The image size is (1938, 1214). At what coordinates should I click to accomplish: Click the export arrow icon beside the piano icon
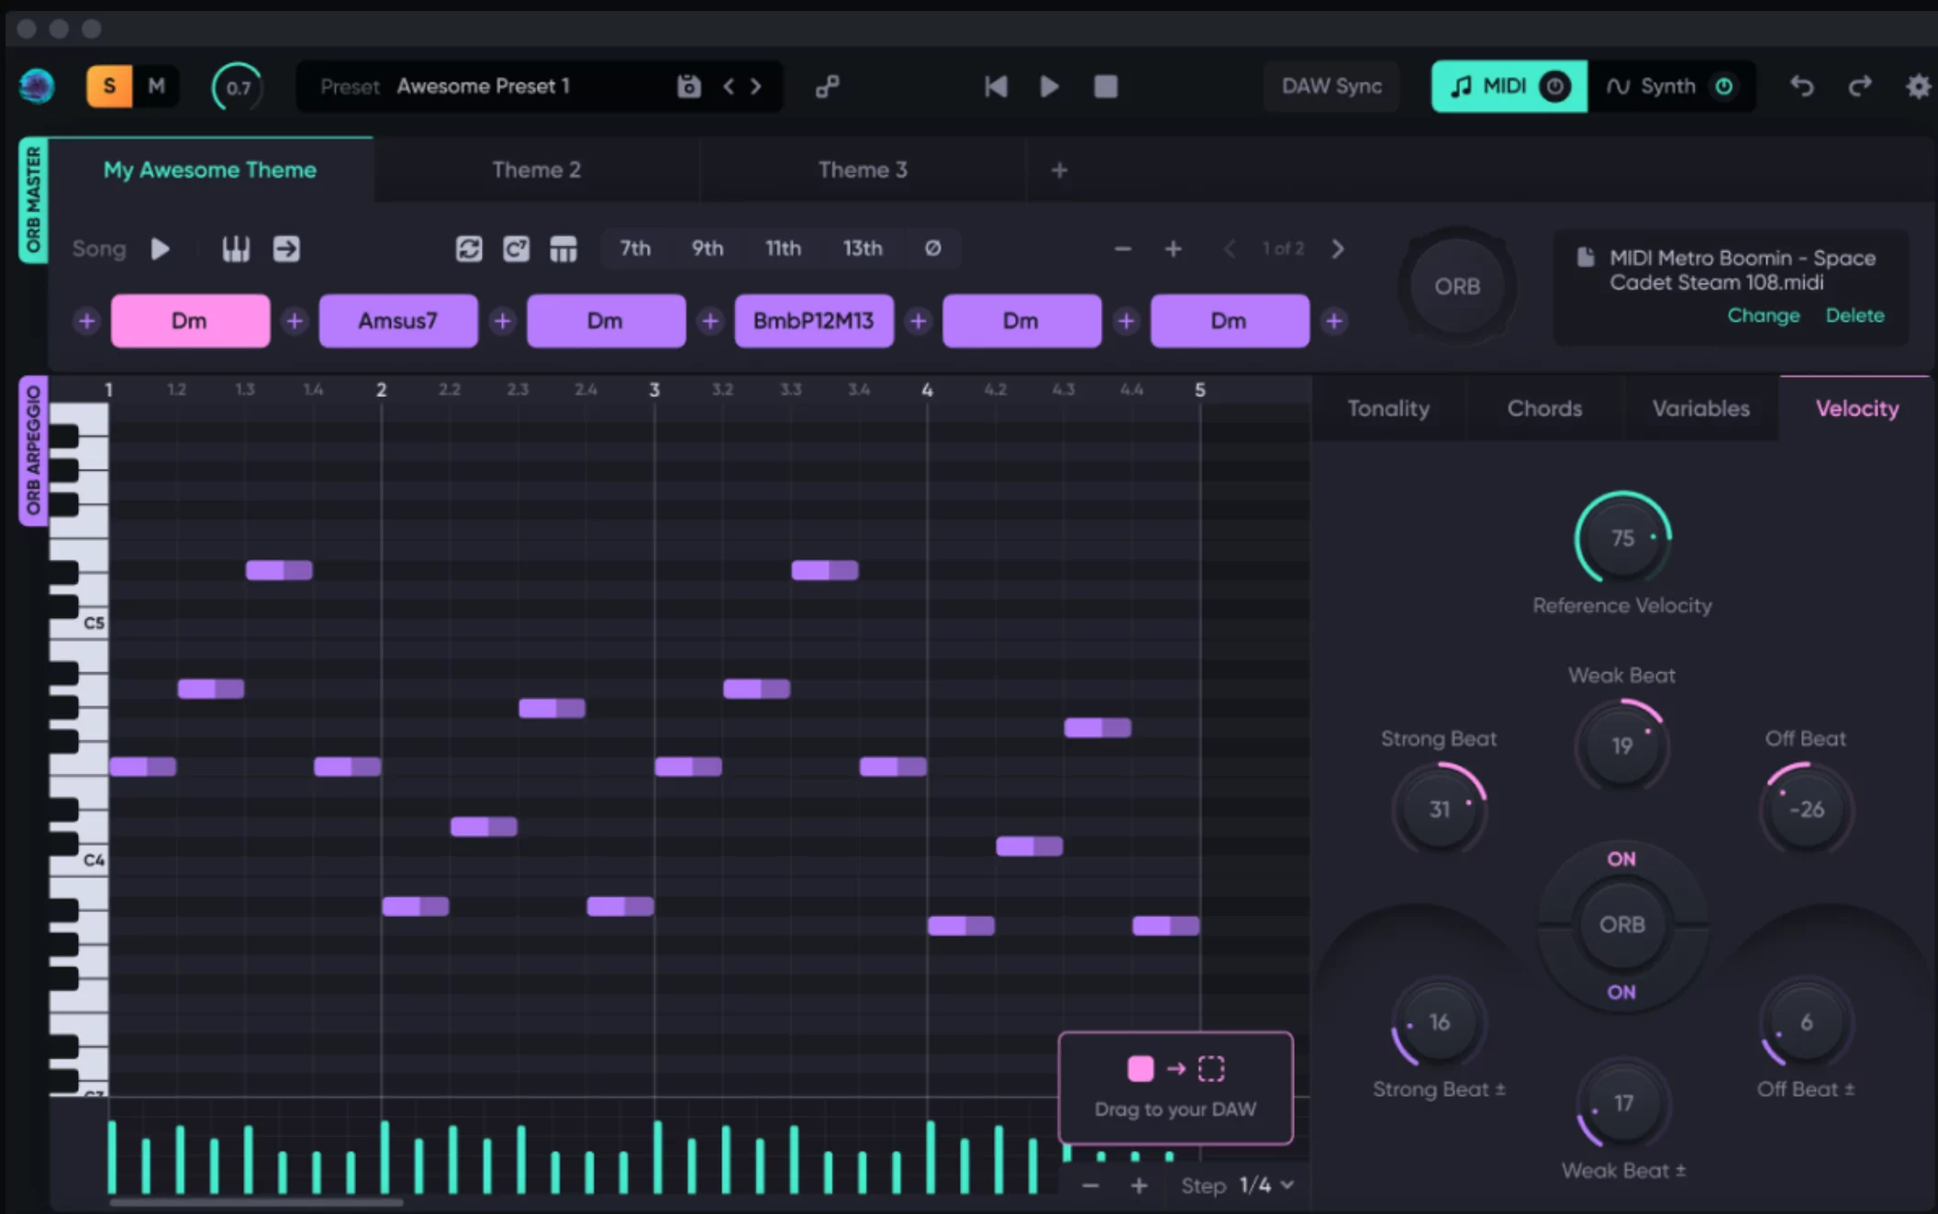(286, 248)
